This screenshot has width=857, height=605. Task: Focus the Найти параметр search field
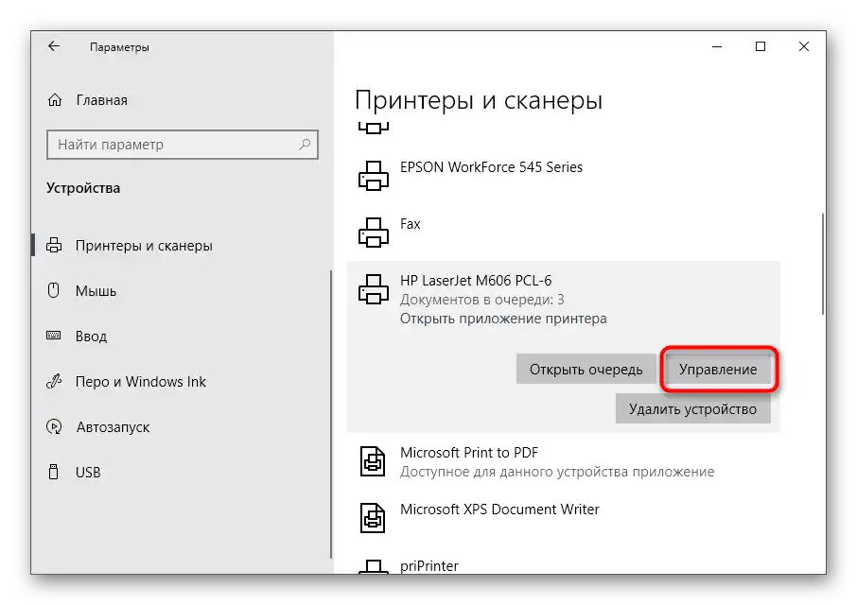coord(182,144)
